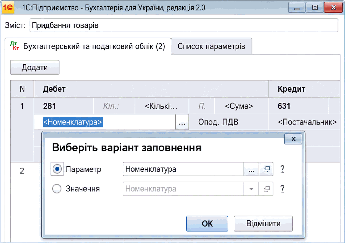Click the Додати button
Image resolution: width=345 pixels, height=243 pixels.
coord(34,68)
